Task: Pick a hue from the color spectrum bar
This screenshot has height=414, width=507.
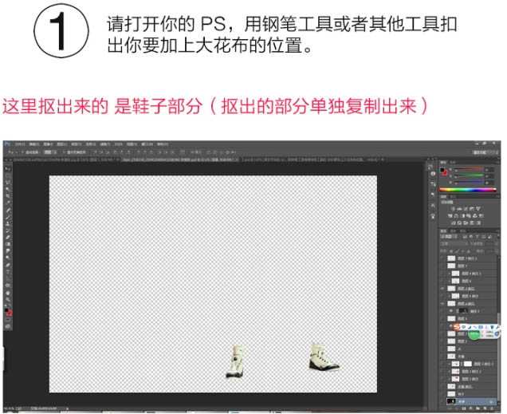Action: click(468, 190)
